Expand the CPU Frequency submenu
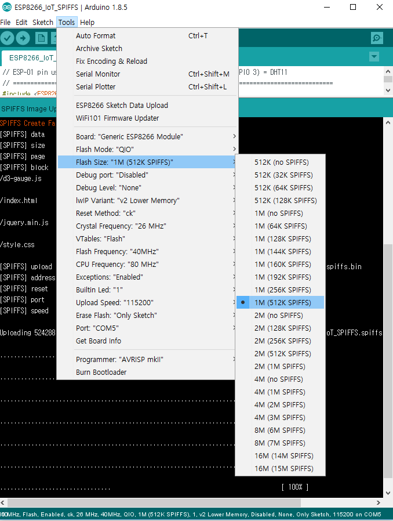 pos(147,265)
